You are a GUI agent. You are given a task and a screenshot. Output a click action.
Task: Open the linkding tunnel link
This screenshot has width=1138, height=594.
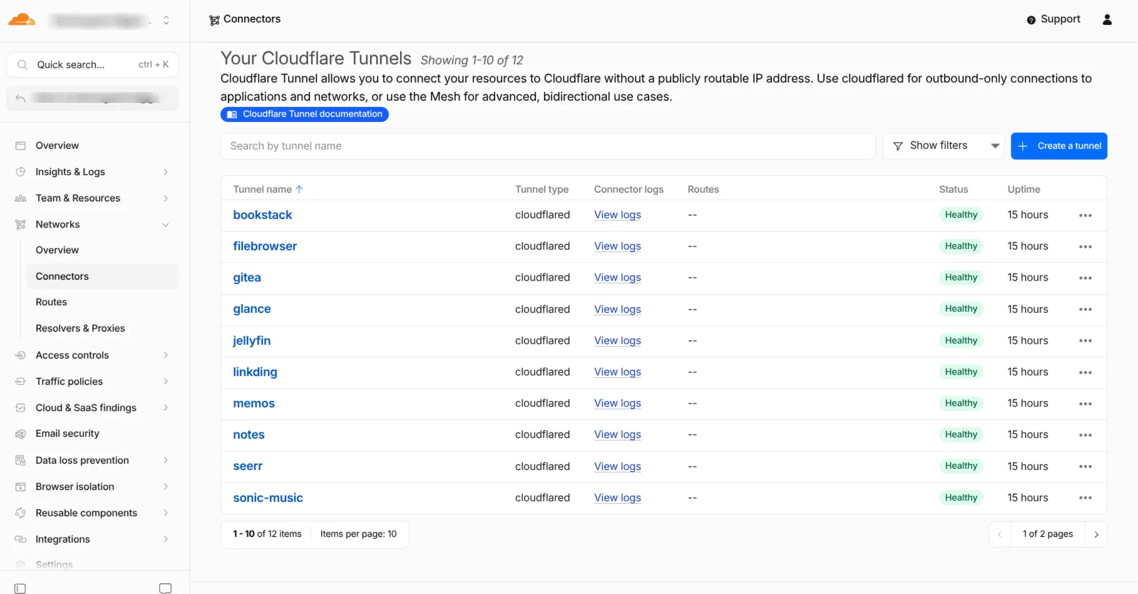(x=255, y=372)
